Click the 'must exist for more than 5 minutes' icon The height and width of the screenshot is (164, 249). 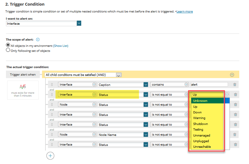coord(23,87)
